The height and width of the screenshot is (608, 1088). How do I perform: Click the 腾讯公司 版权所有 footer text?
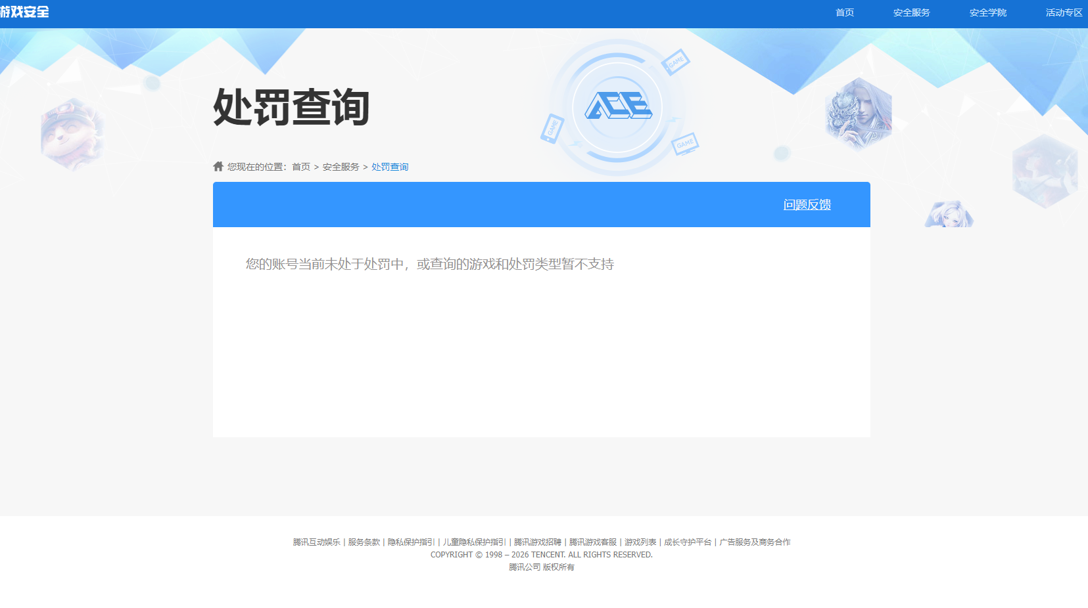click(542, 567)
